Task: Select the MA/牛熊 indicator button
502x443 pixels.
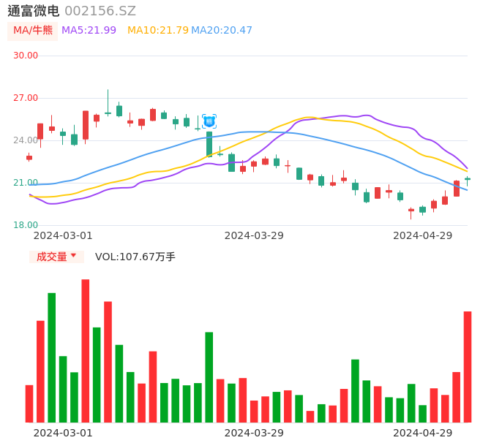Action: [33, 30]
